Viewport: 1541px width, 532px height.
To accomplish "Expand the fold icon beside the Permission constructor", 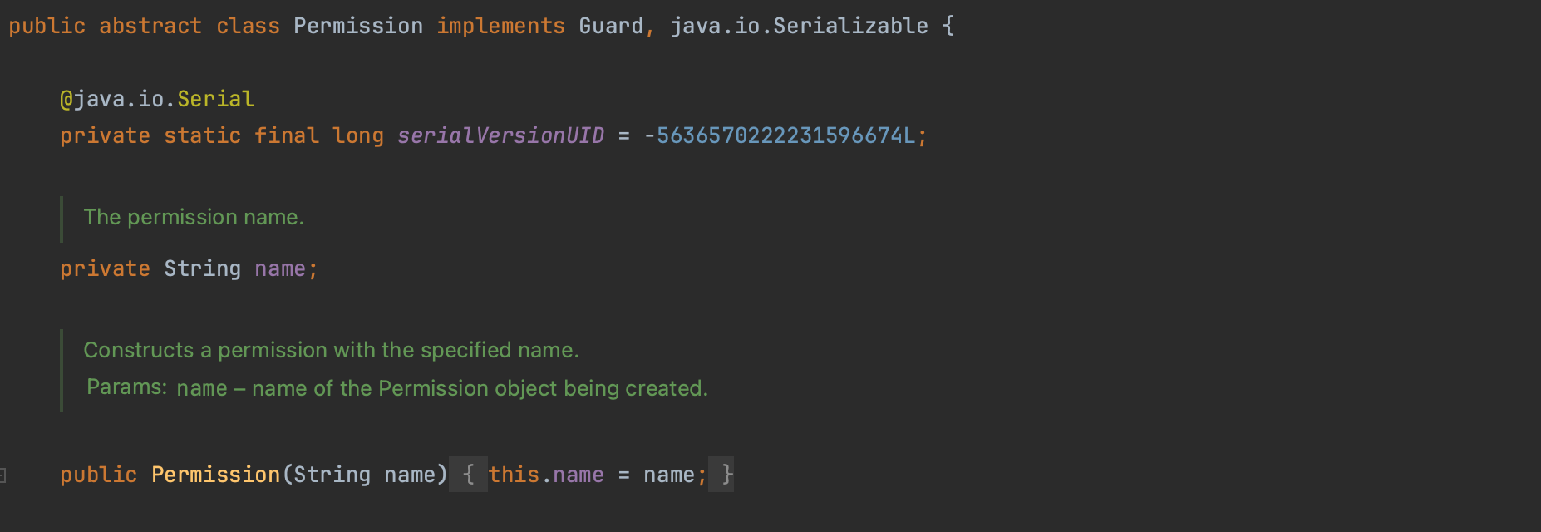I will pos(3,475).
